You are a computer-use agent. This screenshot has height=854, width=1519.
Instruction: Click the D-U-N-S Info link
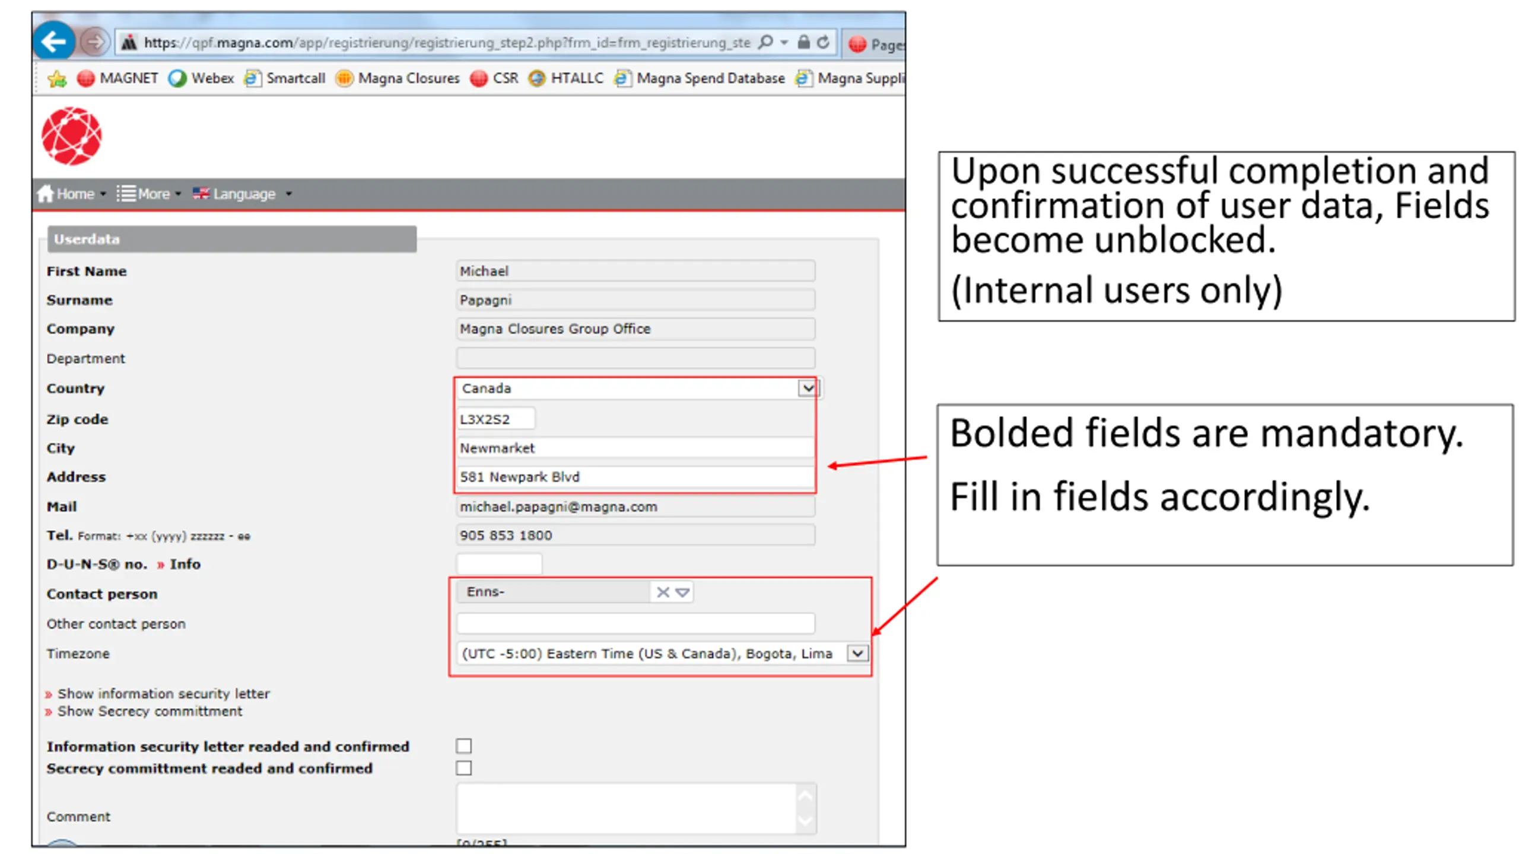(x=185, y=564)
